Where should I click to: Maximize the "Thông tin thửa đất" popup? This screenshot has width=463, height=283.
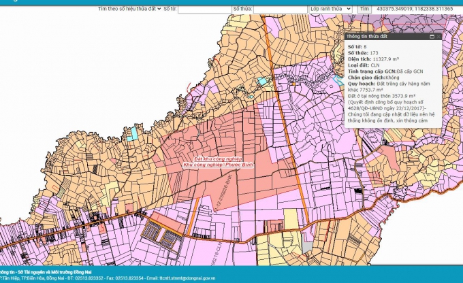pos(432,37)
